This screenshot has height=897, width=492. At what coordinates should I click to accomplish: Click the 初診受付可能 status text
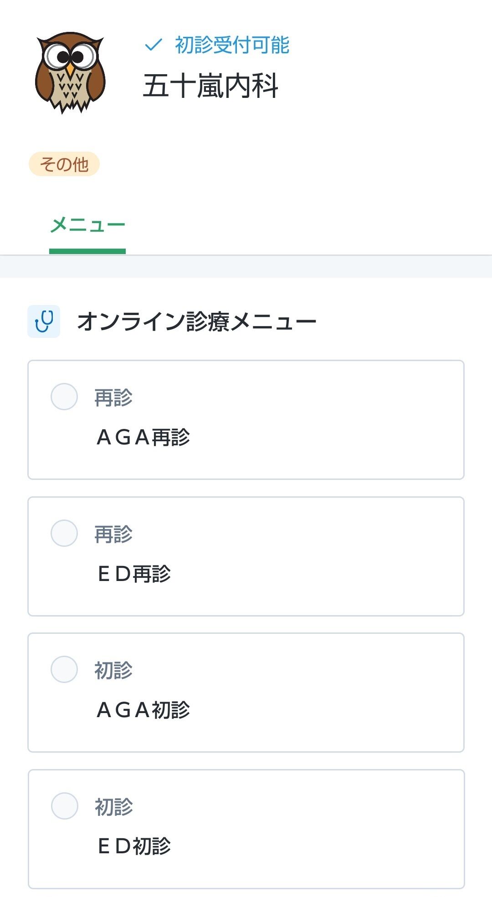click(232, 45)
